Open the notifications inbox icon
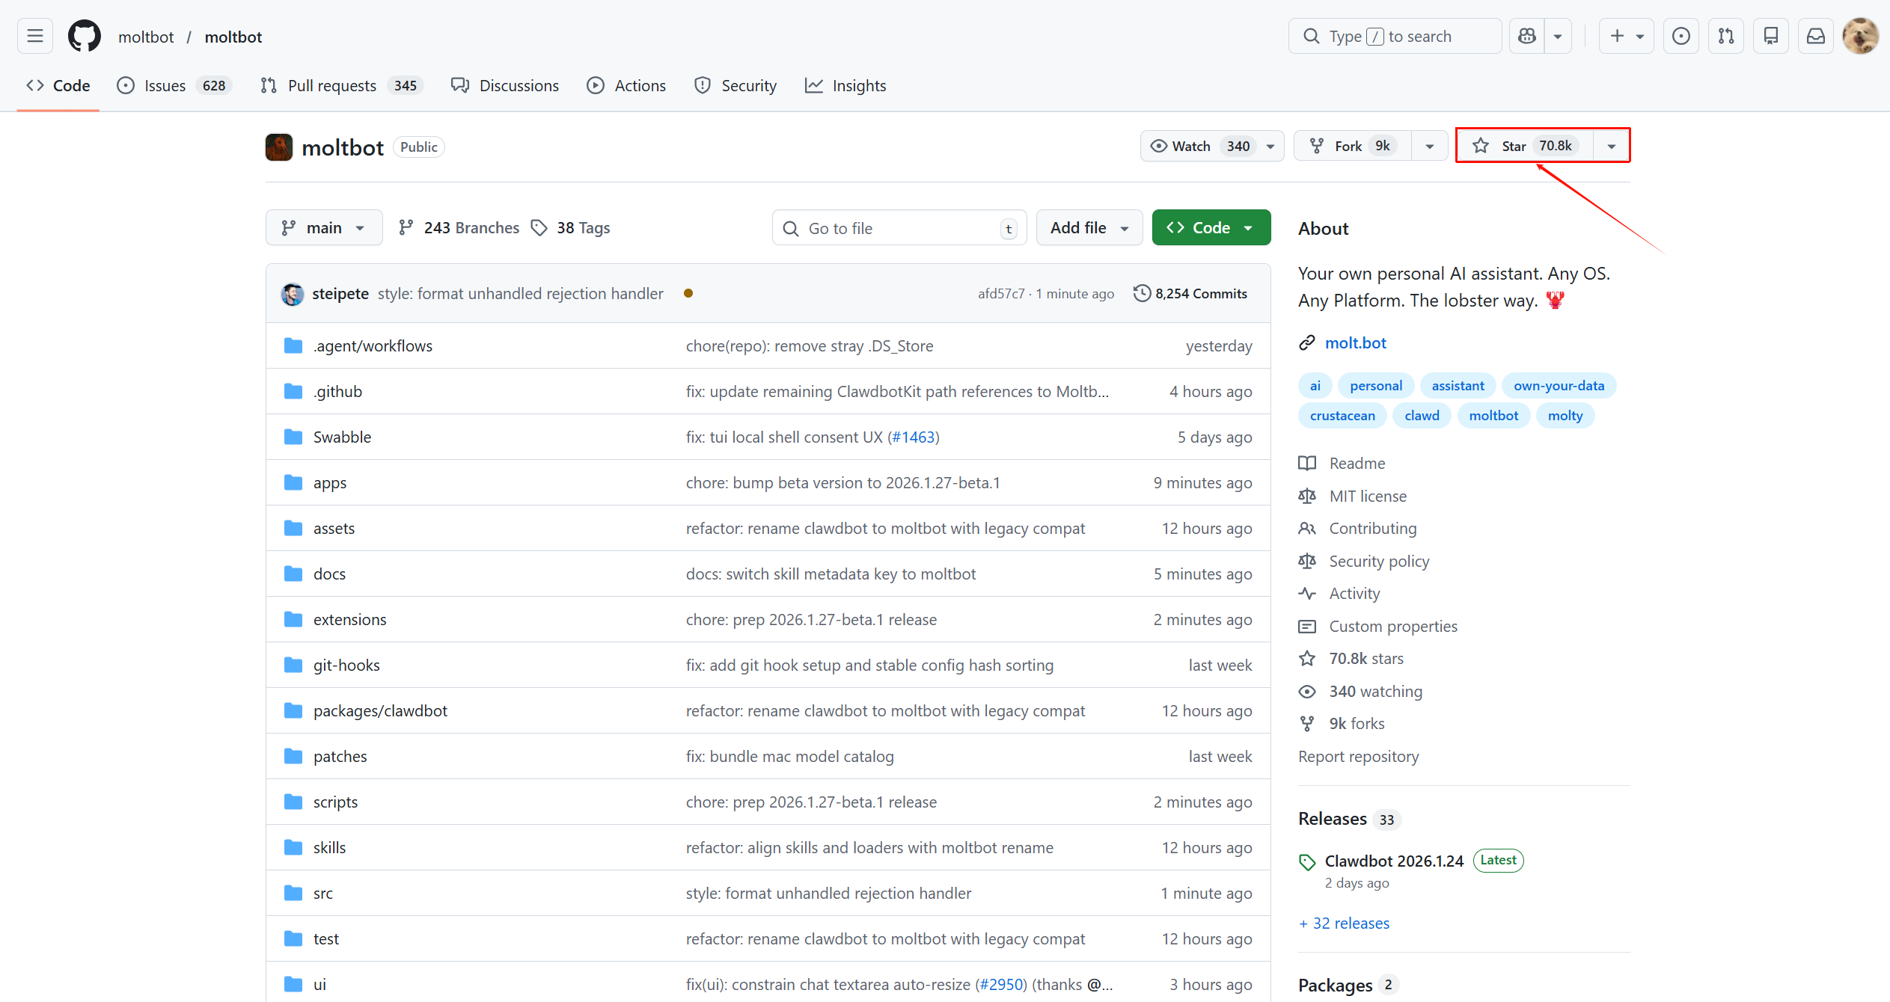Image resolution: width=1890 pixels, height=1002 pixels. [x=1815, y=36]
